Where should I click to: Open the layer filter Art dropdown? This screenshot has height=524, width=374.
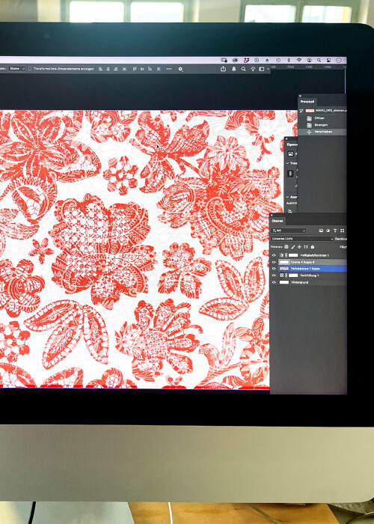click(x=289, y=231)
